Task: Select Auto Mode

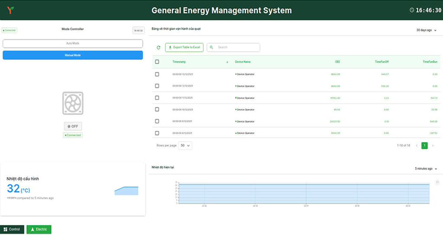Action: [73, 44]
